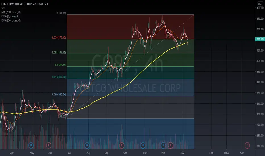Click the 2021 label on time axis
Image resolution: width=265 pixels, height=156 pixels.
[183, 153]
